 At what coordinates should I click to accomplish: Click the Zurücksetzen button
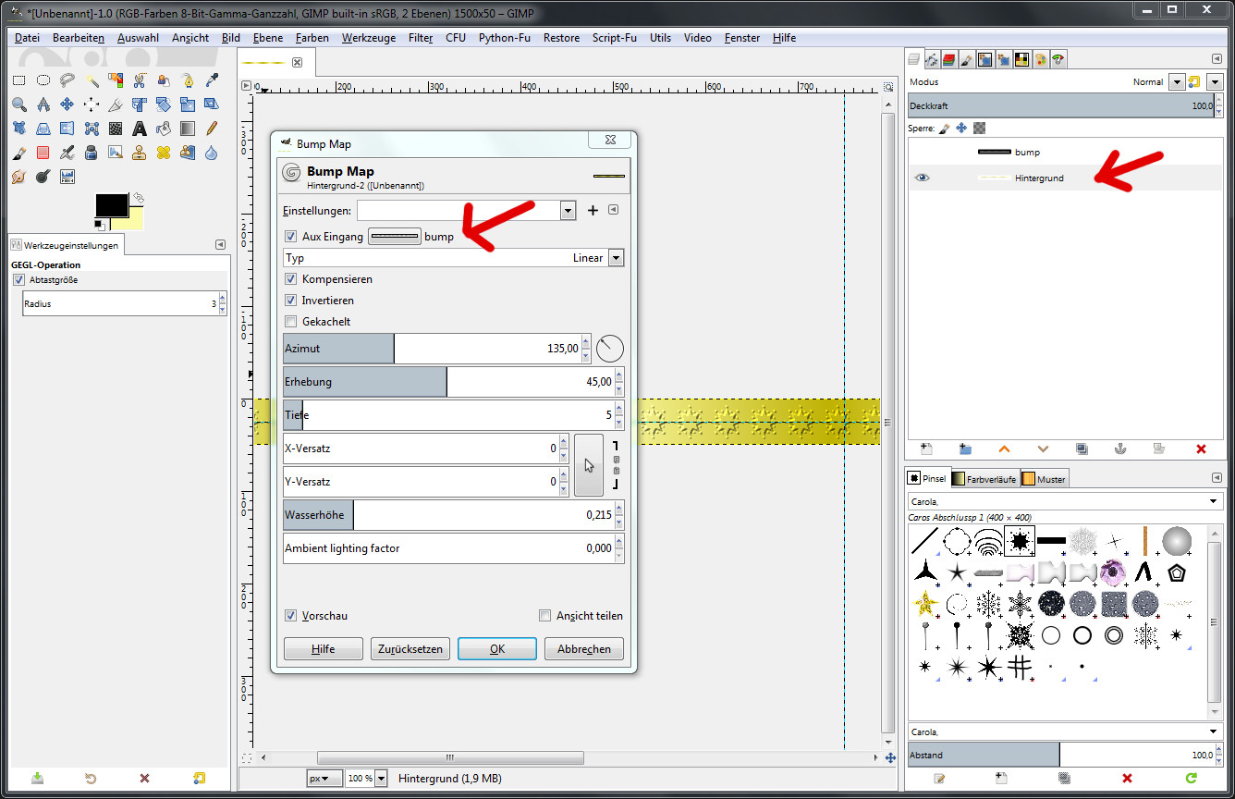(410, 649)
